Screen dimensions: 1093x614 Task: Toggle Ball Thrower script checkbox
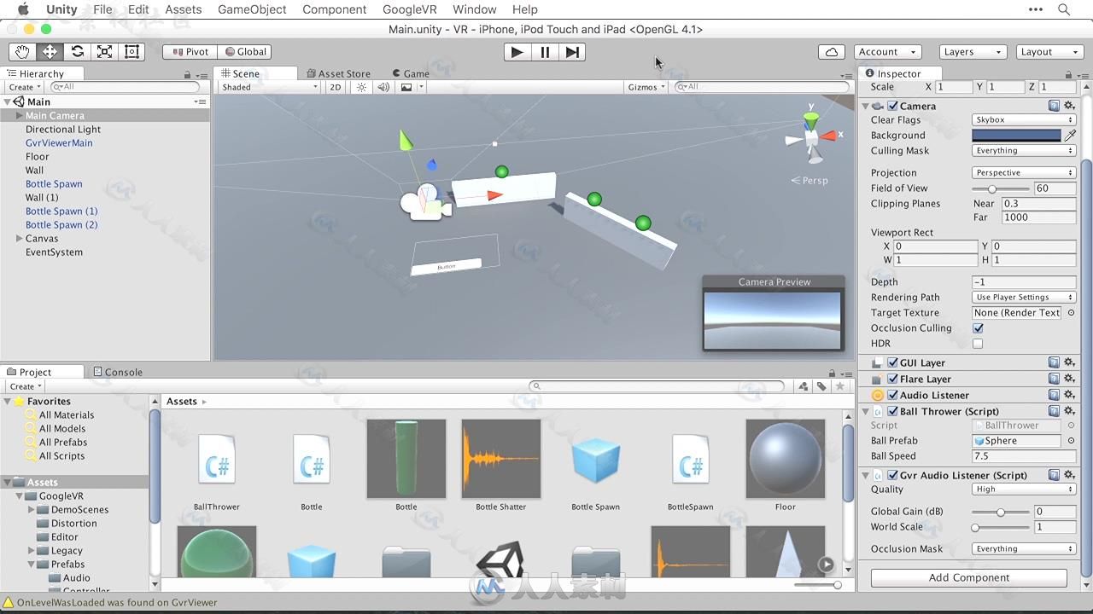pos(892,411)
